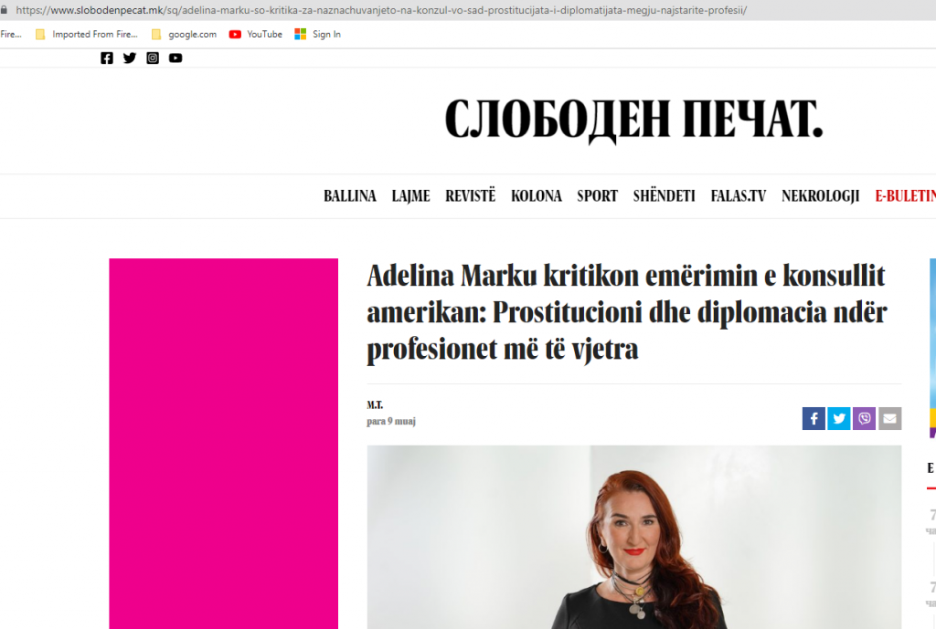Open the site's Instagram profile icon
This screenshot has width=936, height=629.
click(x=153, y=58)
